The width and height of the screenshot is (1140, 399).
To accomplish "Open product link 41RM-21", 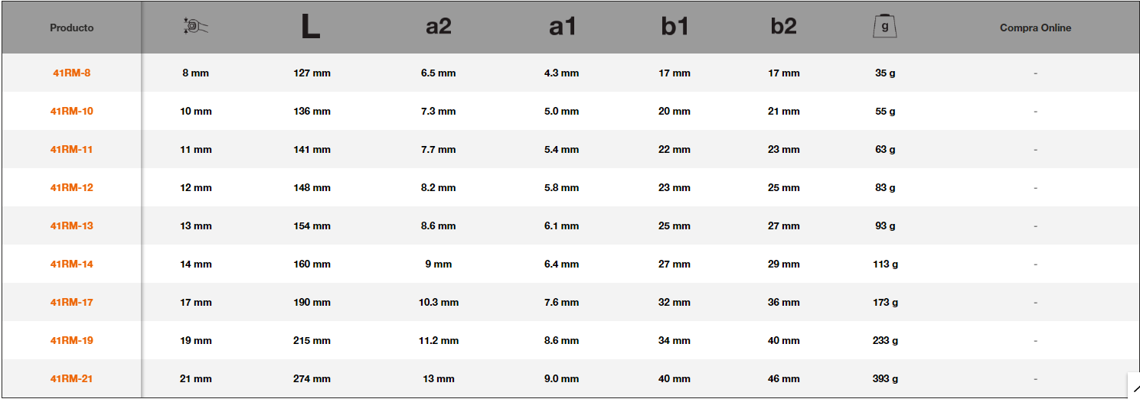I will pyautogui.click(x=71, y=379).
